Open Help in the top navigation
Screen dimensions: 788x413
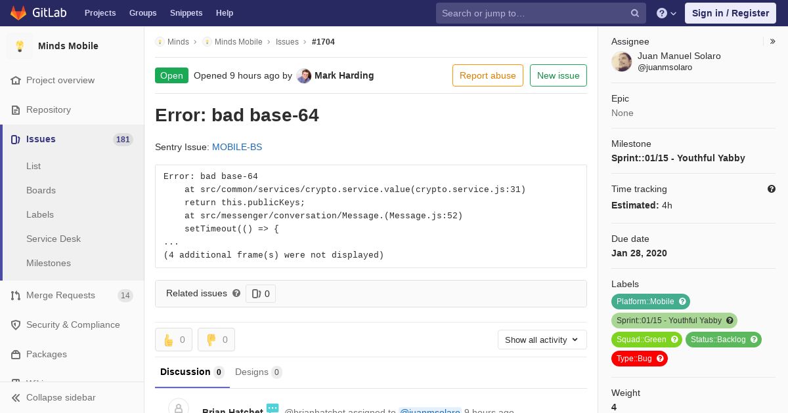225,13
